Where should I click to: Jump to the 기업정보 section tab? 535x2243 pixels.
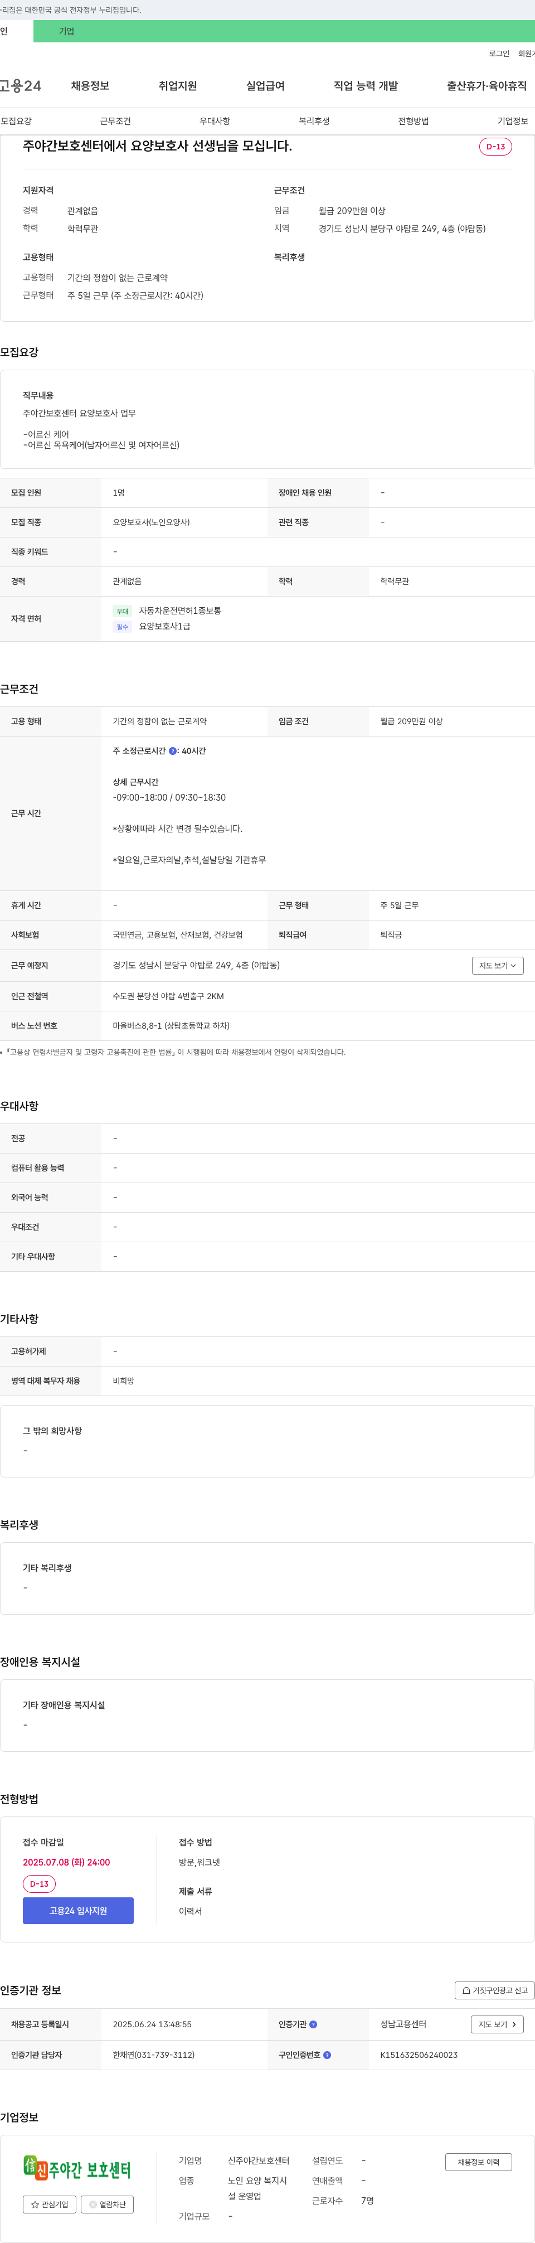512,121
